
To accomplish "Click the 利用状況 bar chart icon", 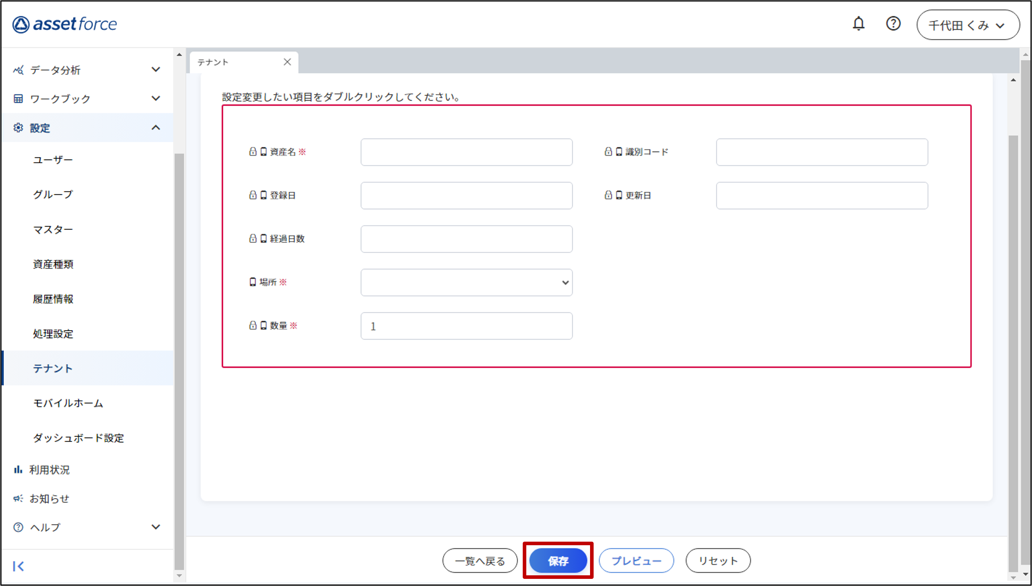I will pos(18,469).
